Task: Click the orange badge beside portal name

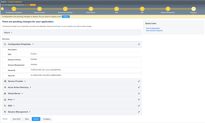Action: click(33, 5)
